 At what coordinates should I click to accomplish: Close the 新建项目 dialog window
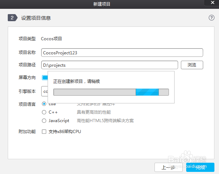click(x=212, y=2)
